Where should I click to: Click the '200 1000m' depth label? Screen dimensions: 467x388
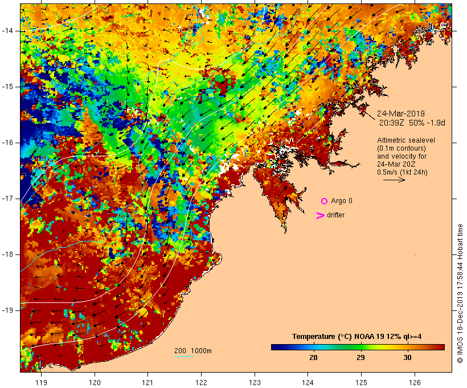[x=193, y=351]
